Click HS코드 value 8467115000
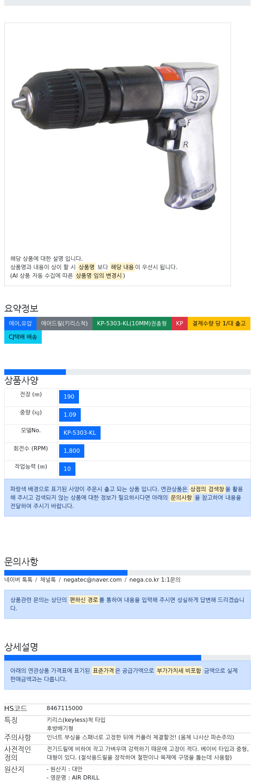 (x=64, y=708)
